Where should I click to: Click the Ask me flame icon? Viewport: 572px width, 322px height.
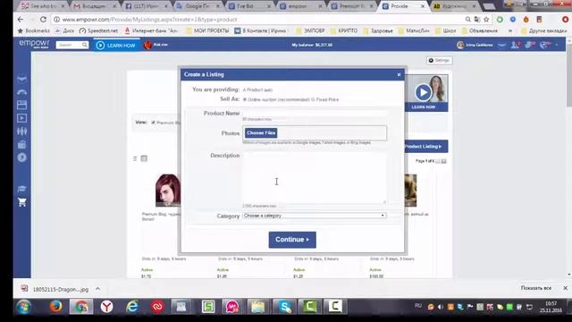click(x=147, y=45)
